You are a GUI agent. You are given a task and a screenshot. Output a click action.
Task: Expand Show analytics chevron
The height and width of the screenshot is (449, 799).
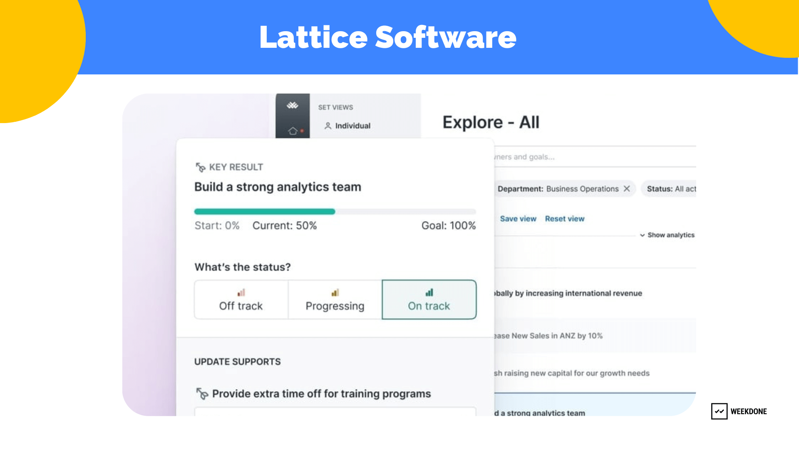643,235
